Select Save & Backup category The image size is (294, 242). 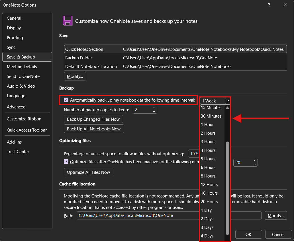tap(27, 57)
